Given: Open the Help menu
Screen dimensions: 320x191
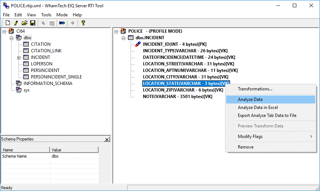Looking at the screenshot, I should click(77, 15).
